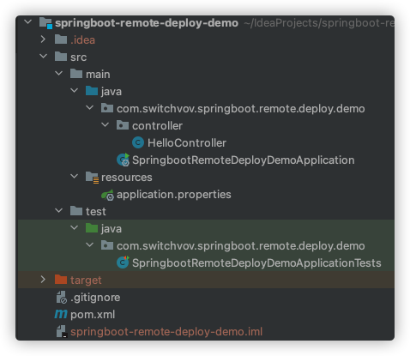The height and width of the screenshot is (356, 410).
Task: Click the ~/IdeaProjects project path text
Action: point(319,23)
